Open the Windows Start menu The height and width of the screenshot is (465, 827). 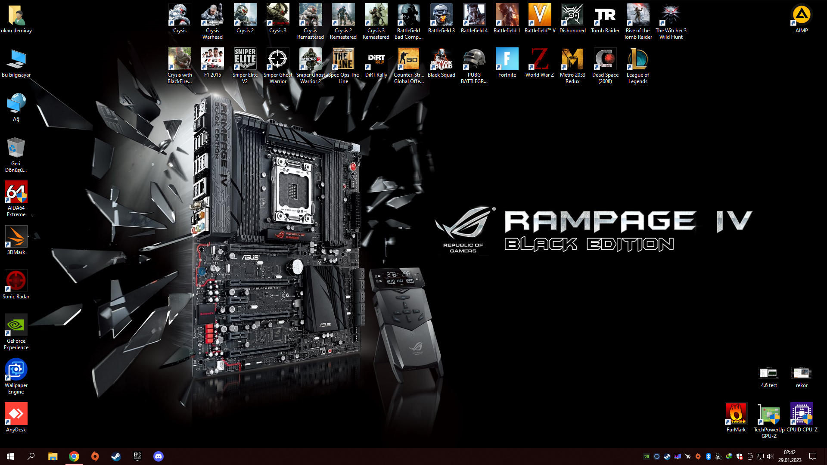10,456
